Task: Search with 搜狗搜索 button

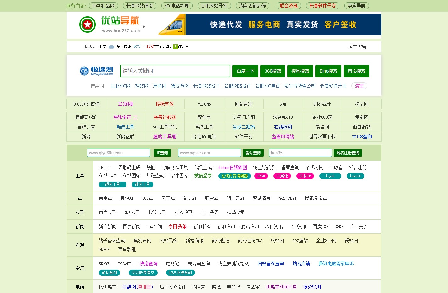Action: click(300, 71)
